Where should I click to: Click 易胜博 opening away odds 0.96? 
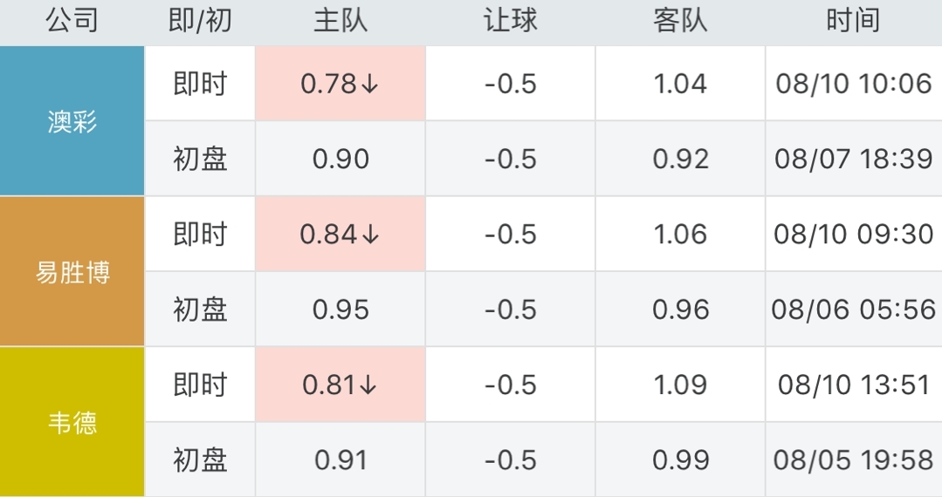[x=680, y=310]
